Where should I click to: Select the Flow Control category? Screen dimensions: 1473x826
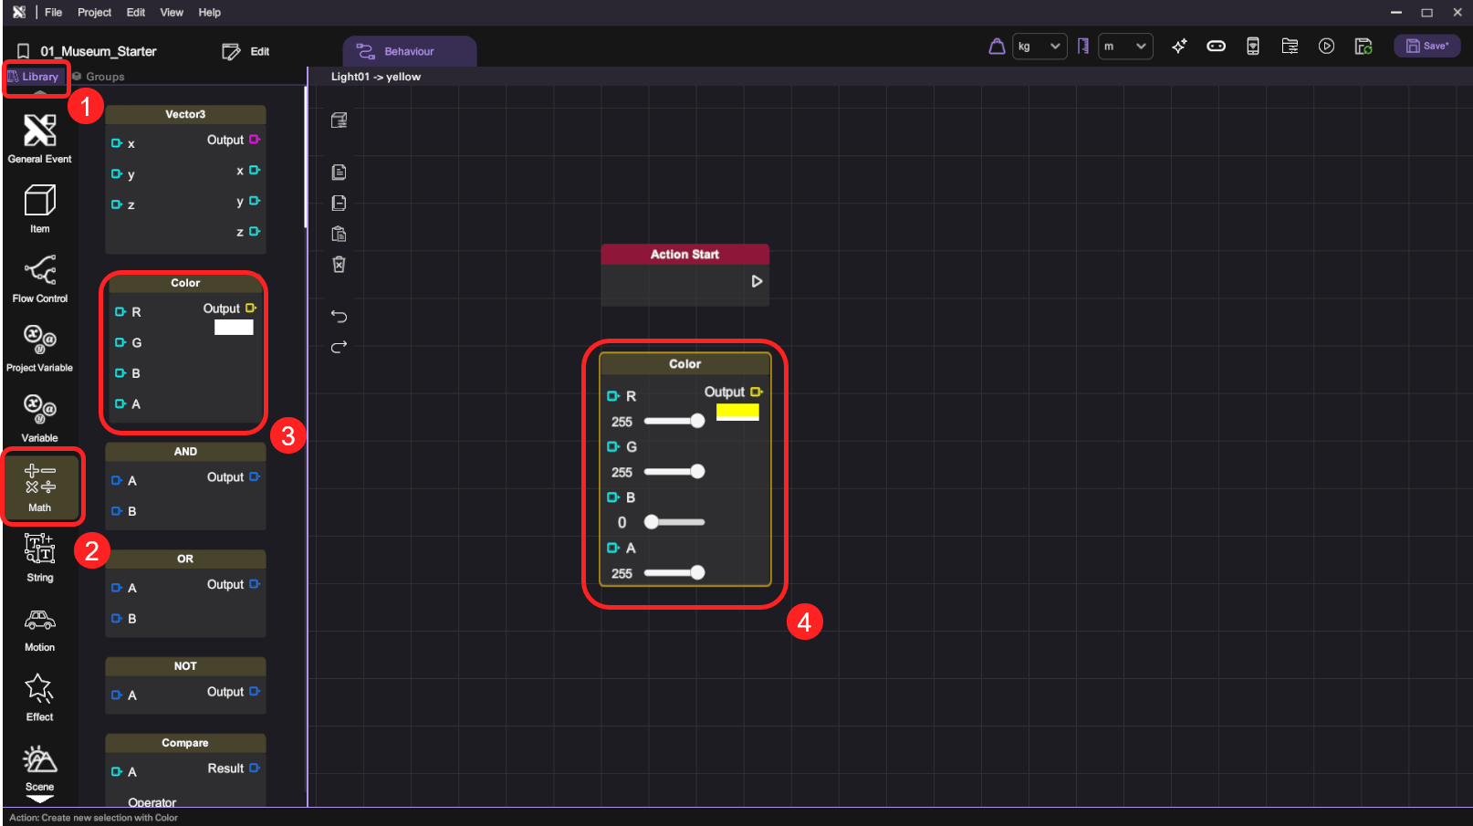(39, 278)
